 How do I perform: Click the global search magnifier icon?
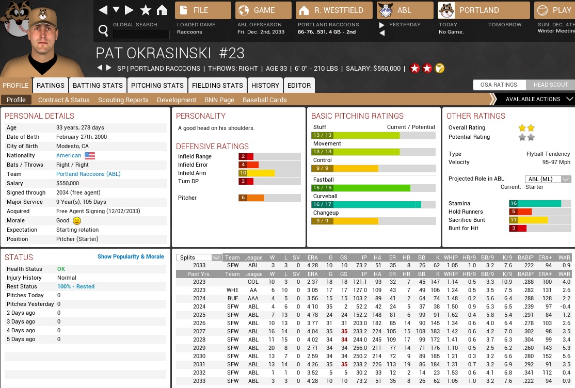pyautogui.click(x=103, y=31)
